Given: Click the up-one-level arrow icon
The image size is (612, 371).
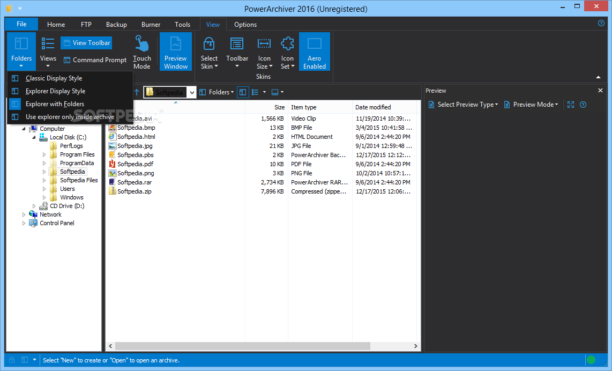Looking at the screenshot, I should (x=137, y=92).
